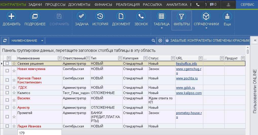Open the www.gdsk.ru link
Image resolution: width=258 pixels, height=135 pixels.
pos(185,87)
